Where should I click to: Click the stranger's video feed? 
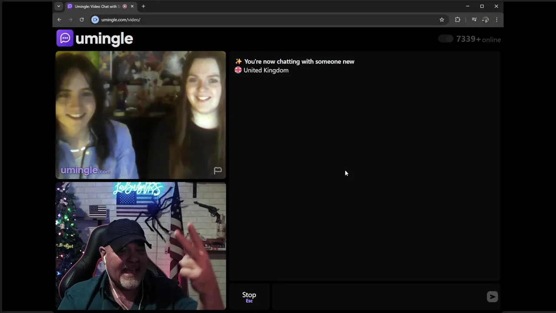click(141, 115)
